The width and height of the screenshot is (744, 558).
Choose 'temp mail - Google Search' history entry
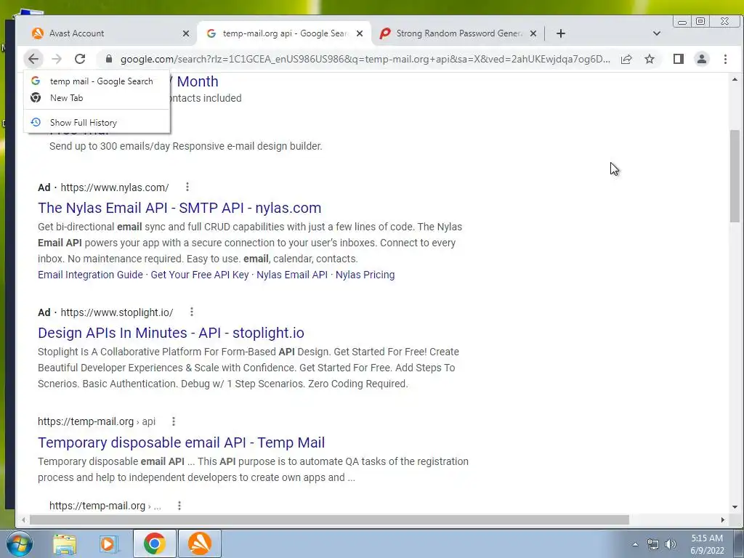(x=97, y=81)
